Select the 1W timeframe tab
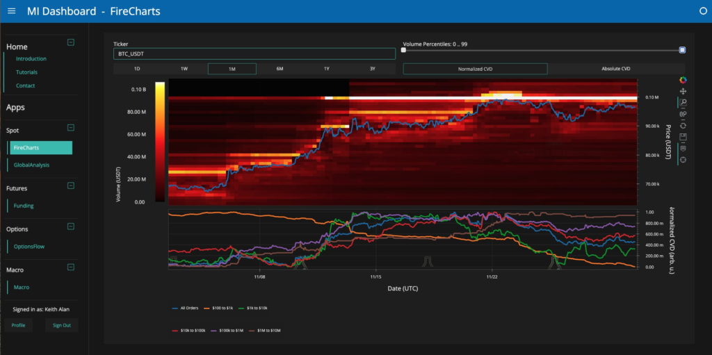The width and height of the screenshot is (712, 355). point(184,69)
